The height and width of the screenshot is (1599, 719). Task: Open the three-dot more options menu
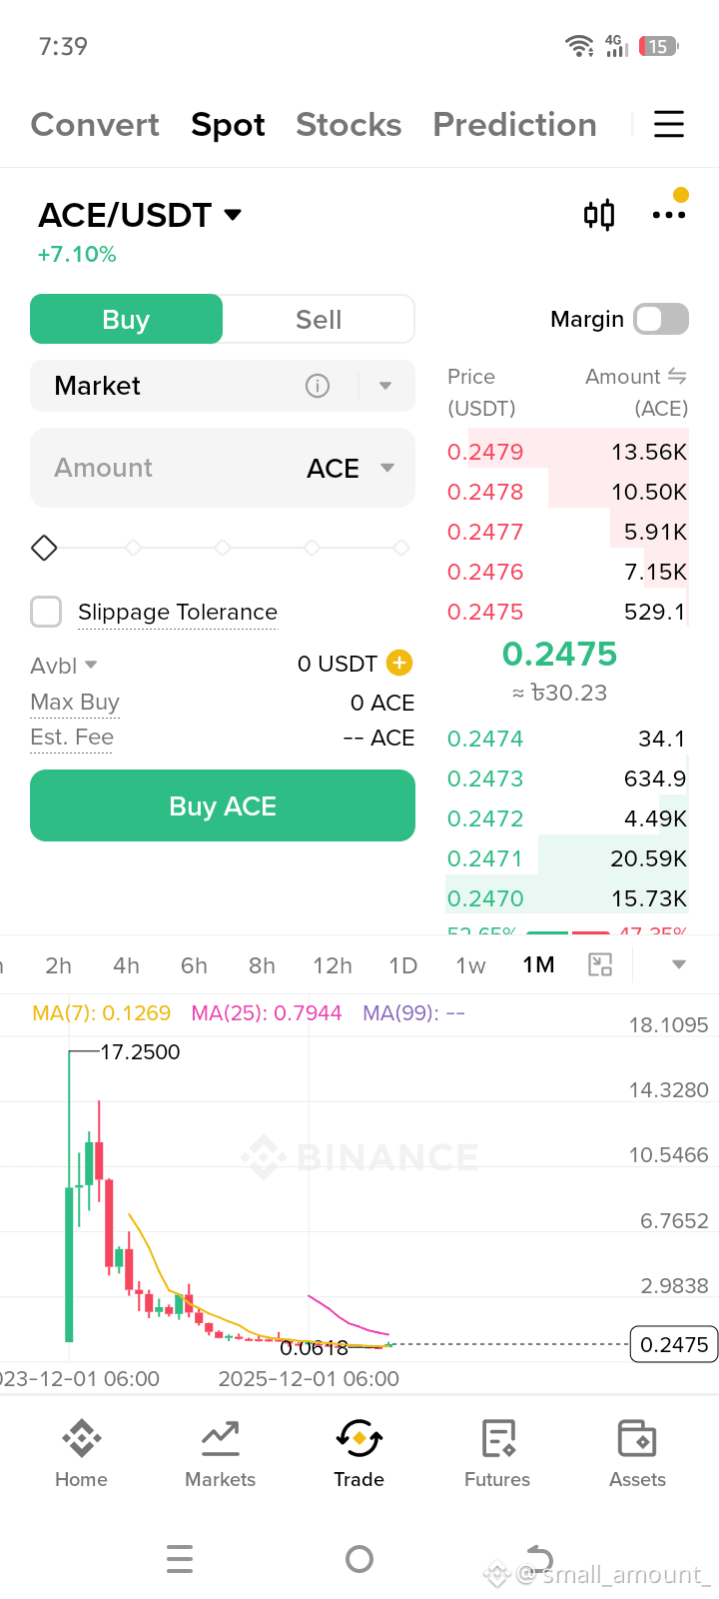click(x=669, y=215)
